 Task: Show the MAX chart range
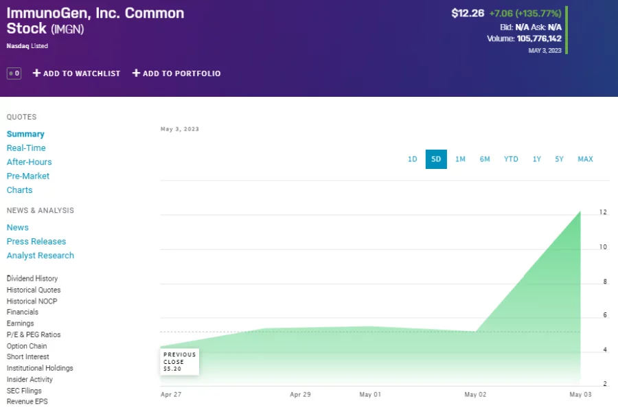click(x=585, y=159)
